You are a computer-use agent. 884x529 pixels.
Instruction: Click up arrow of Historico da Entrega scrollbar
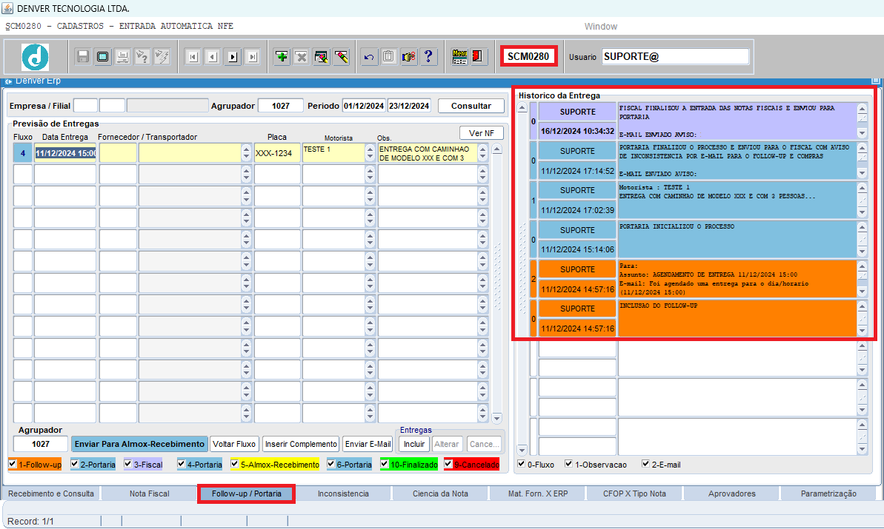point(522,108)
